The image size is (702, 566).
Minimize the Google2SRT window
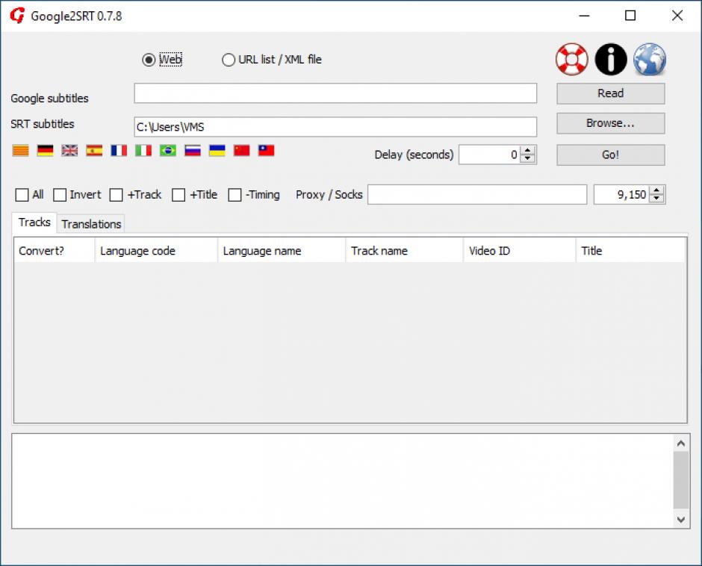coord(584,16)
